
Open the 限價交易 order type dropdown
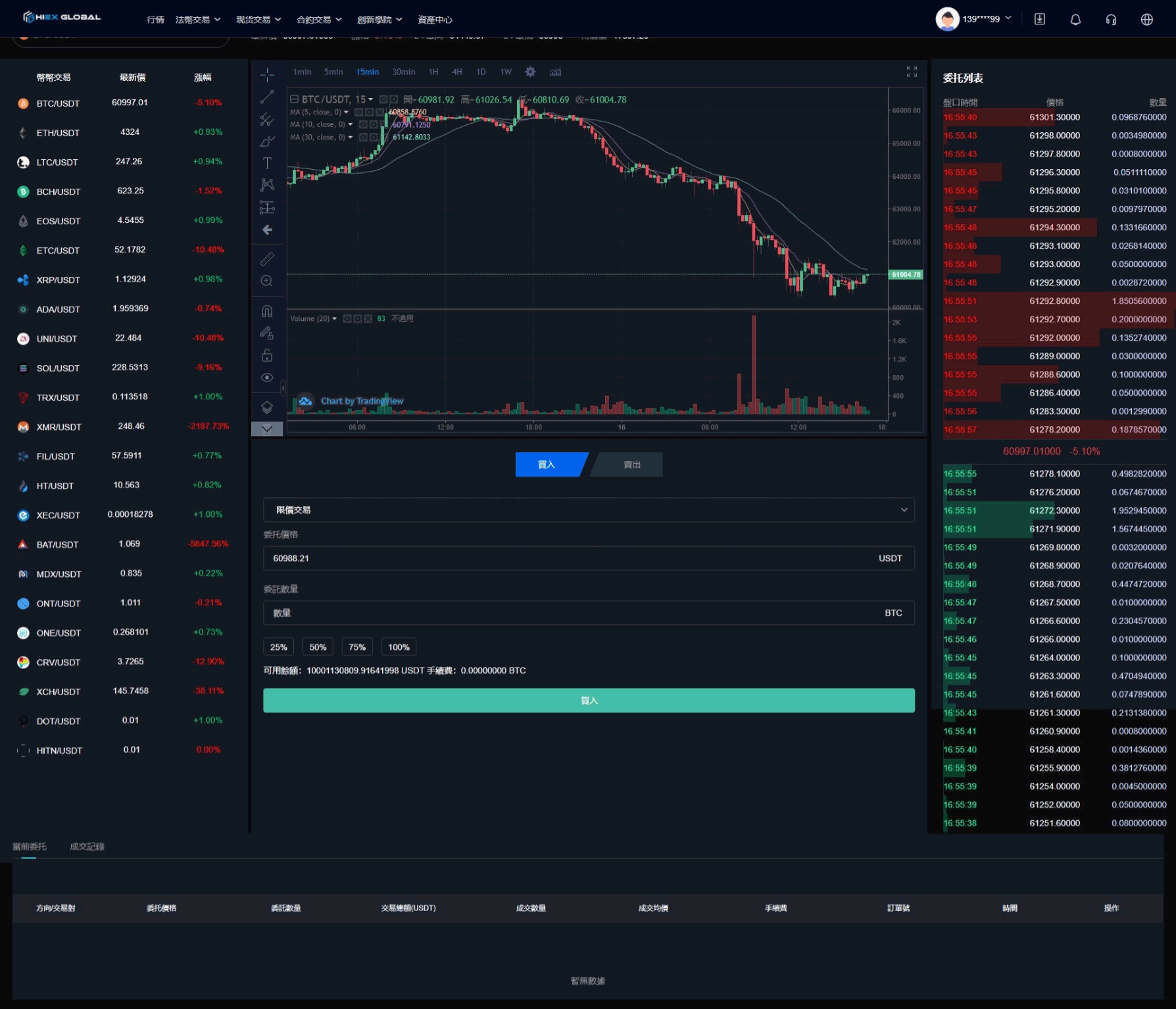[589, 510]
